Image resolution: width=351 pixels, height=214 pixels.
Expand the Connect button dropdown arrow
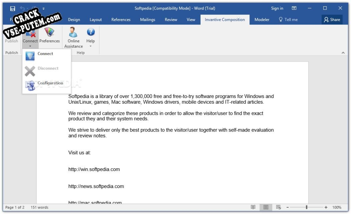pos(30,46)
